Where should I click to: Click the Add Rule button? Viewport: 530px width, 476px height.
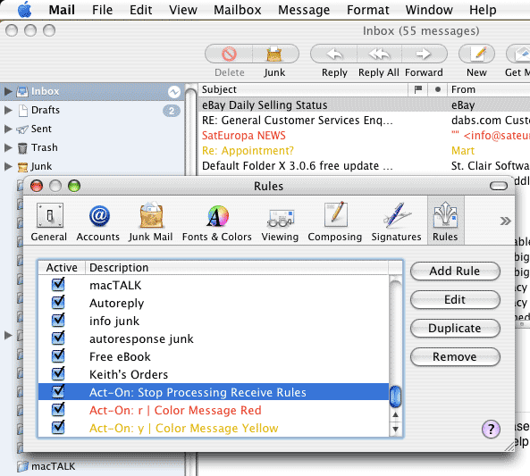(x=455, y=271)
